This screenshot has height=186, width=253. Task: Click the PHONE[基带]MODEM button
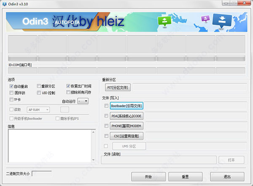pos(126,126)
